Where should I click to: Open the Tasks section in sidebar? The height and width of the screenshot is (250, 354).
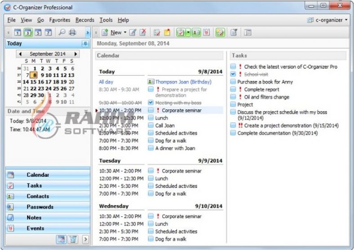(48, 185)
